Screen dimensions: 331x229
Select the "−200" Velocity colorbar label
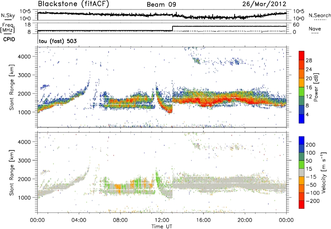tap(312, 201)
